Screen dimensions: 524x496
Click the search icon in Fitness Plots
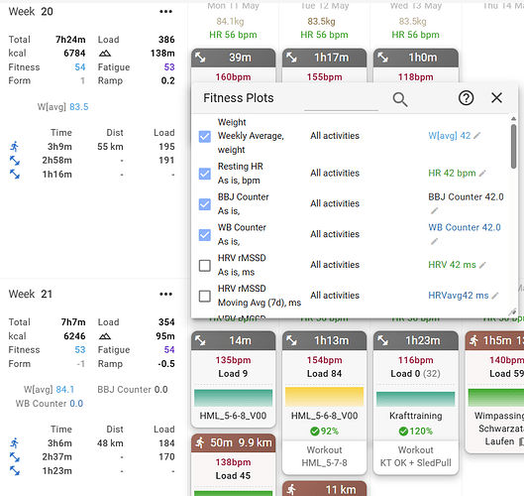point(399,99)
